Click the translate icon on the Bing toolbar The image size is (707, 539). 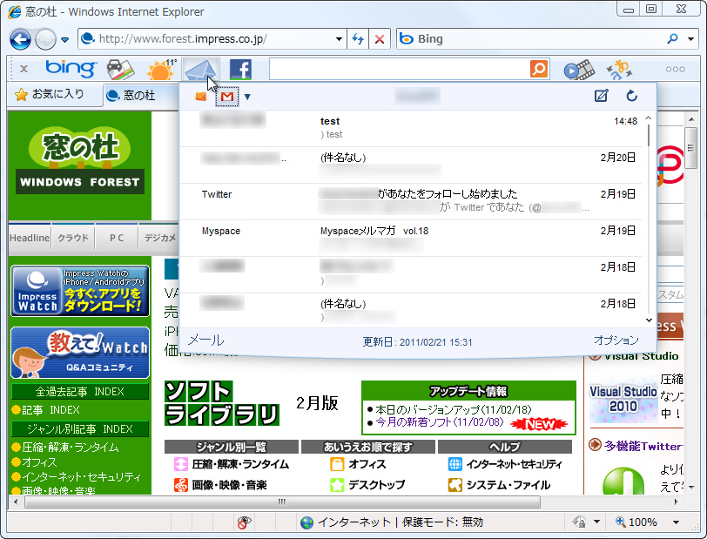click(618, 69)
